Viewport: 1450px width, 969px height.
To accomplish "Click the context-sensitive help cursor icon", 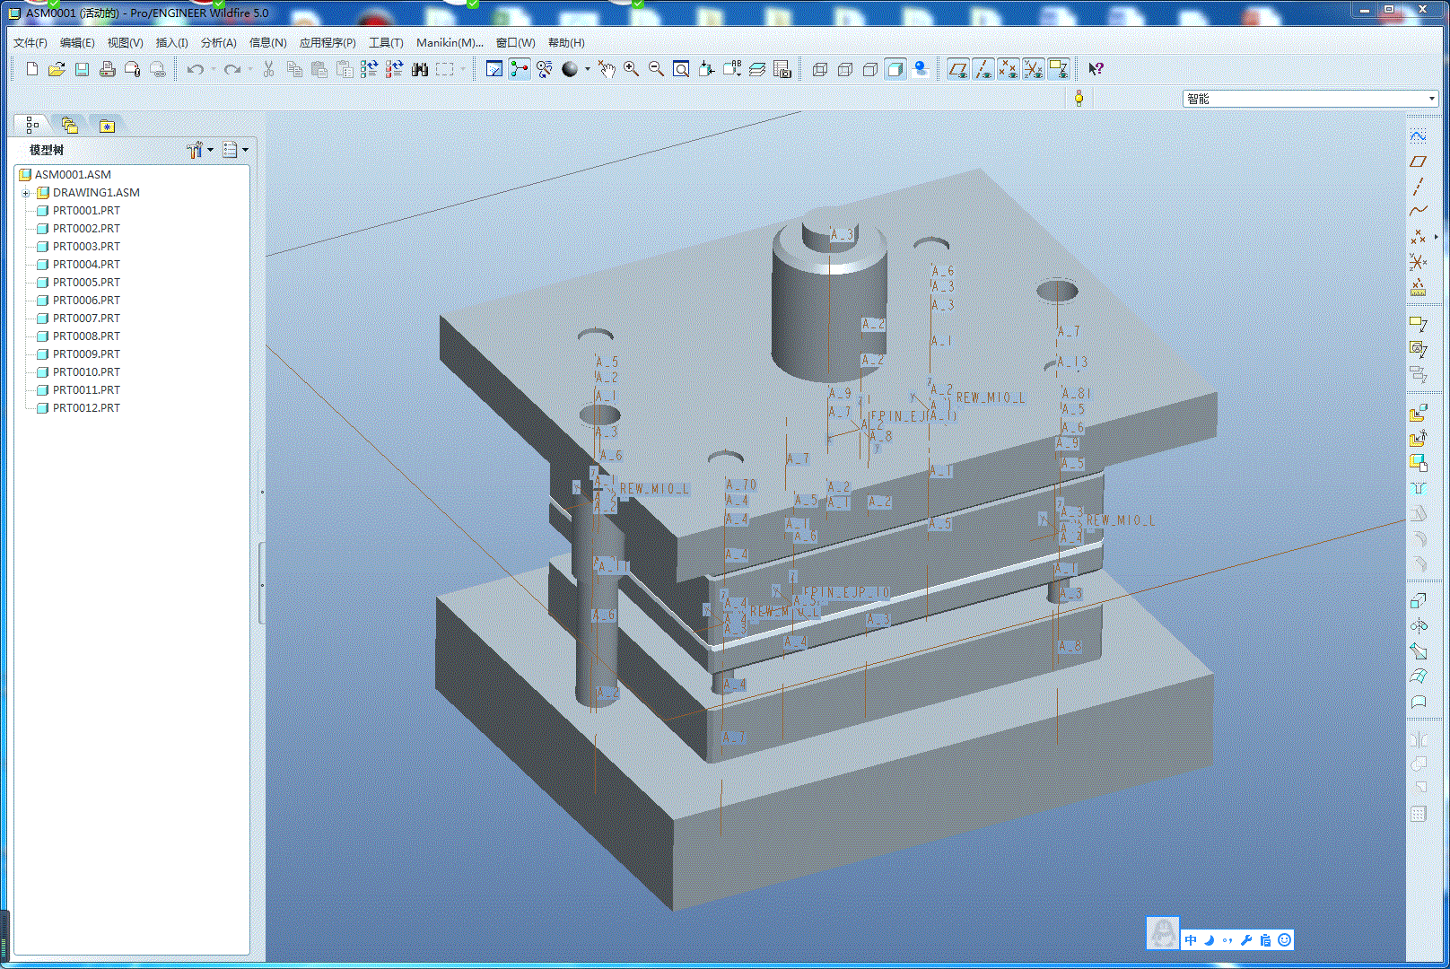I will (x=1096, y=69).
